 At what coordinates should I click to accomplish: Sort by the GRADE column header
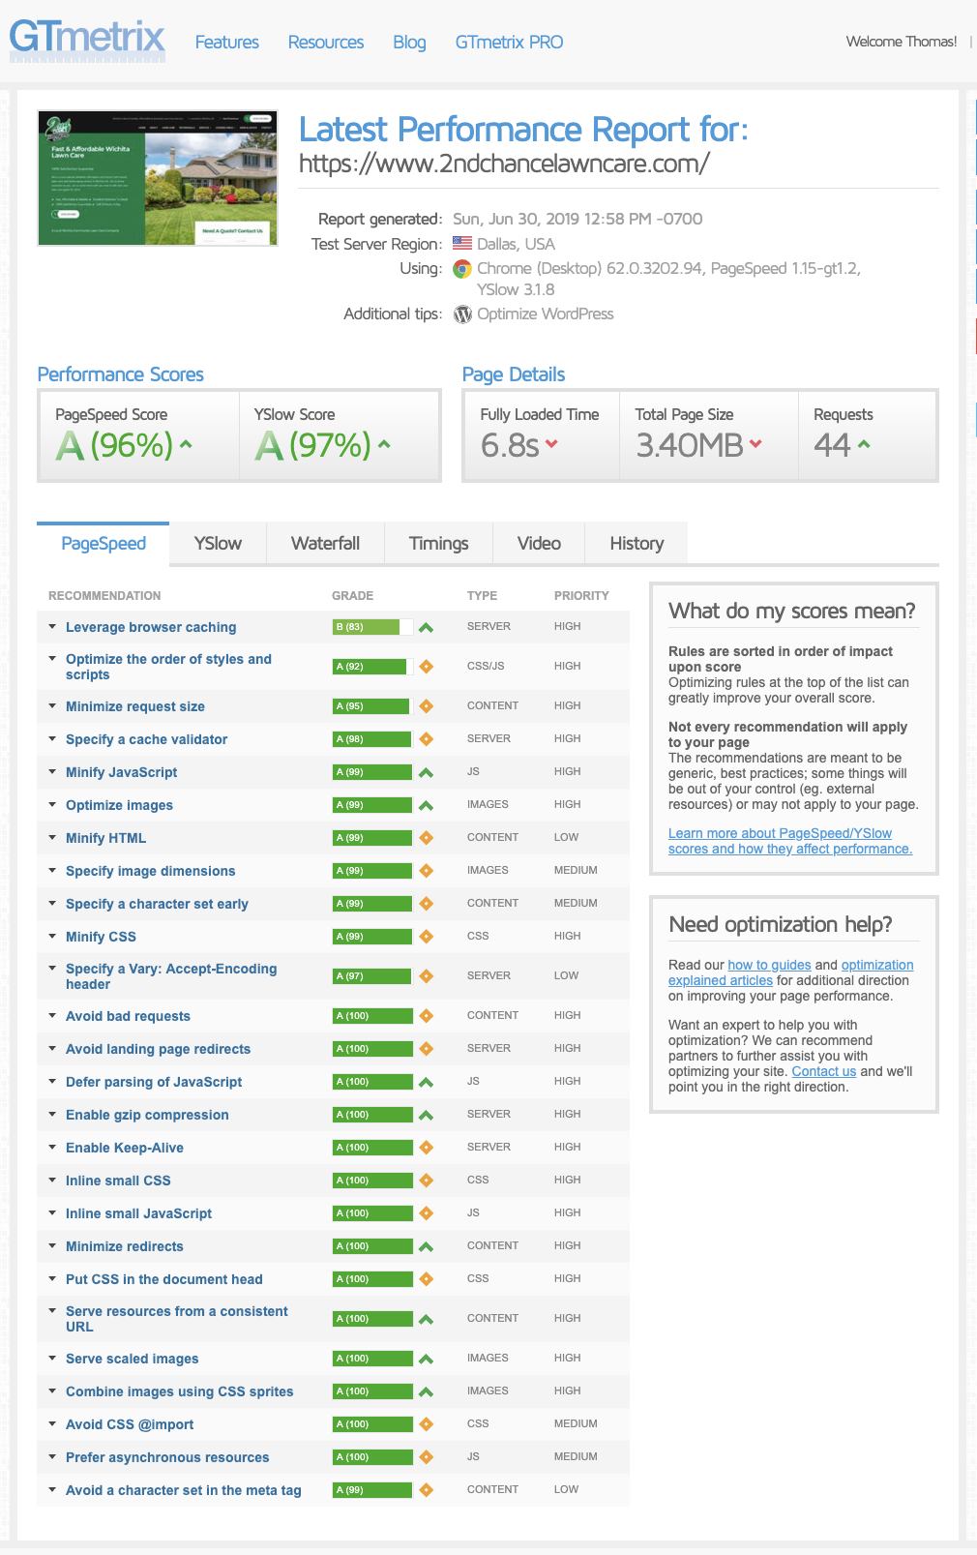tap(352, 595)
